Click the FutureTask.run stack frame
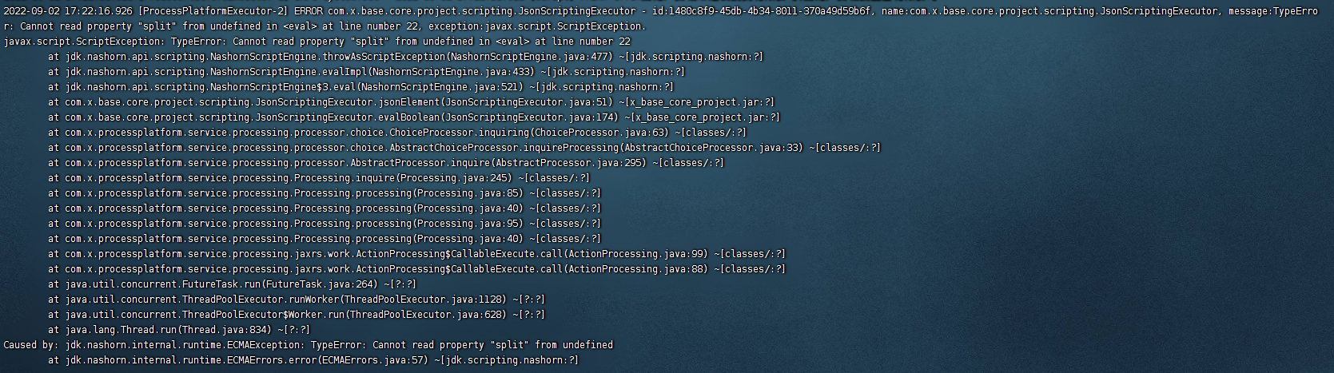Viewport: 1334px width, 373px height. pyautogui.click(x=232, y=284)
